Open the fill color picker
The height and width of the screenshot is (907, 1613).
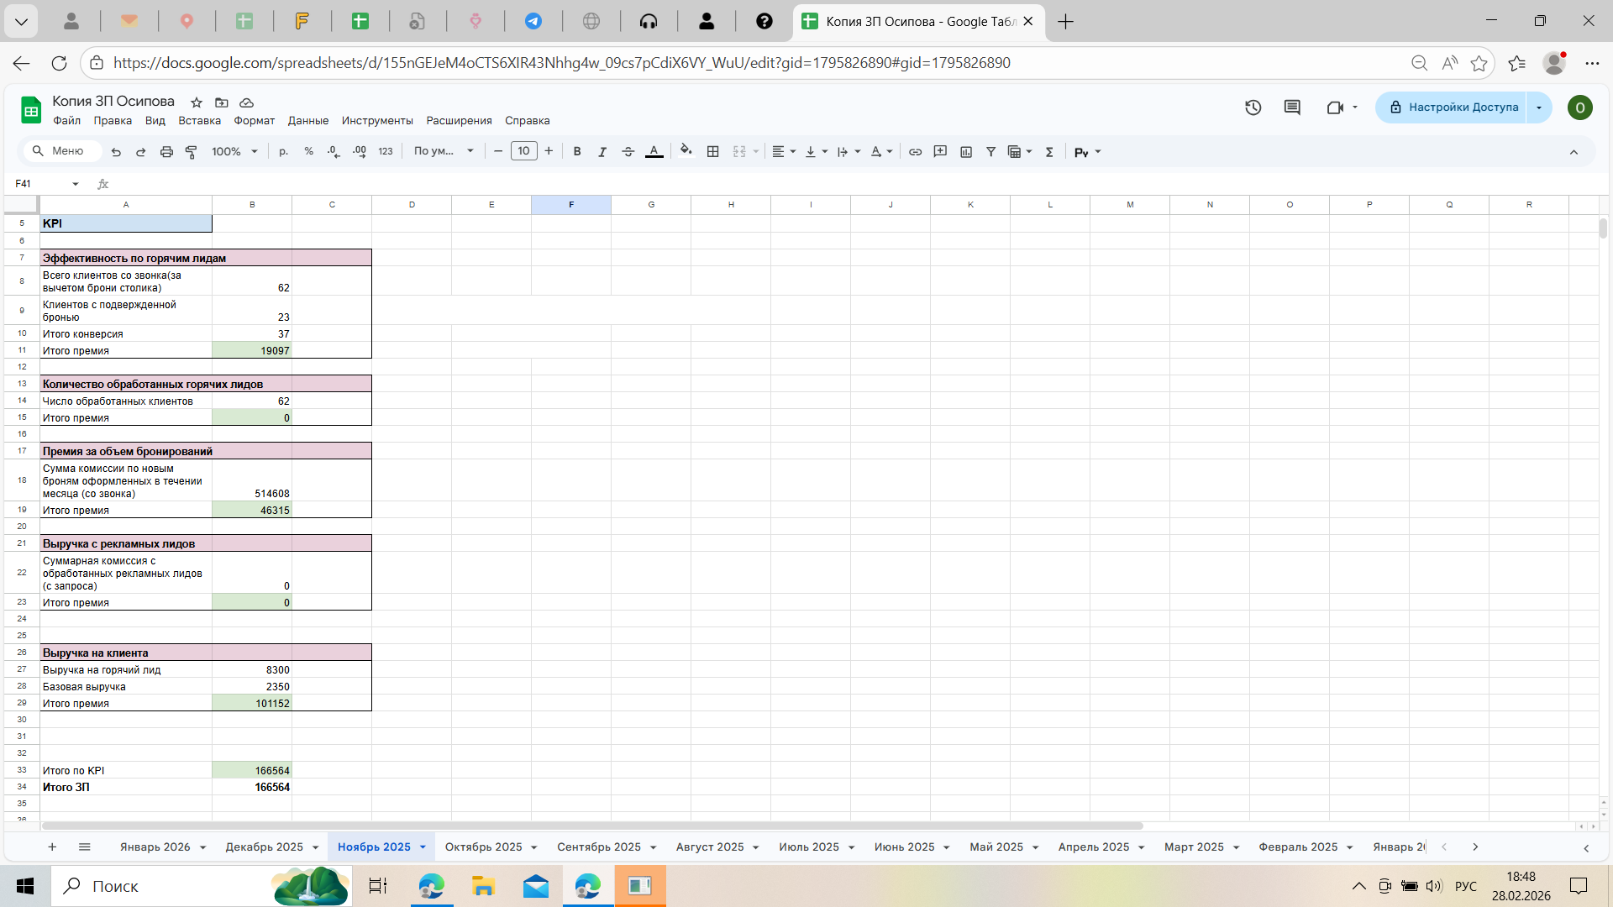(x=686, y=151)
